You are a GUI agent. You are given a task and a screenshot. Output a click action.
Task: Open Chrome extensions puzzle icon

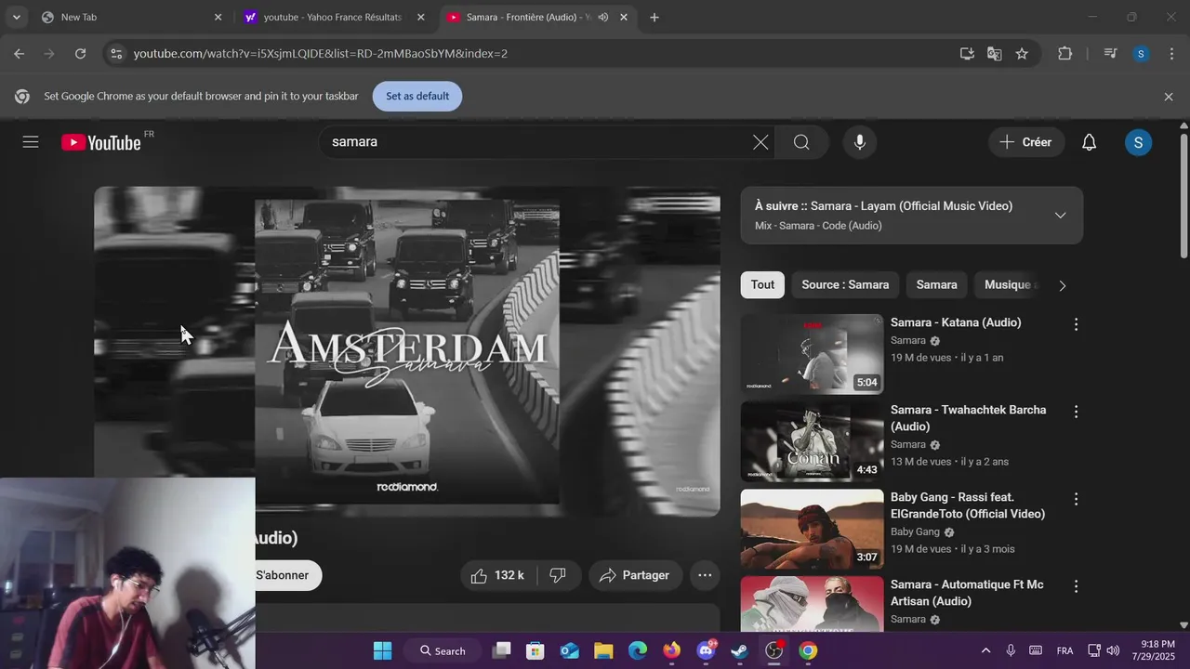coord(1064,54)
